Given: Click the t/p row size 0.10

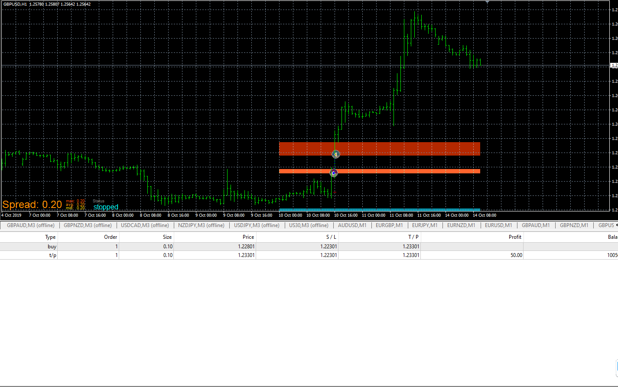Looking at the screenshot, I should pos(168,255).
